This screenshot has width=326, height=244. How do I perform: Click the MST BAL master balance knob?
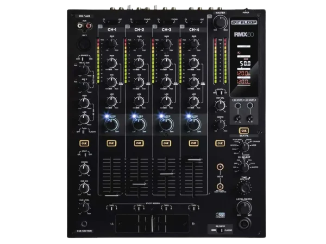point(220,105)
